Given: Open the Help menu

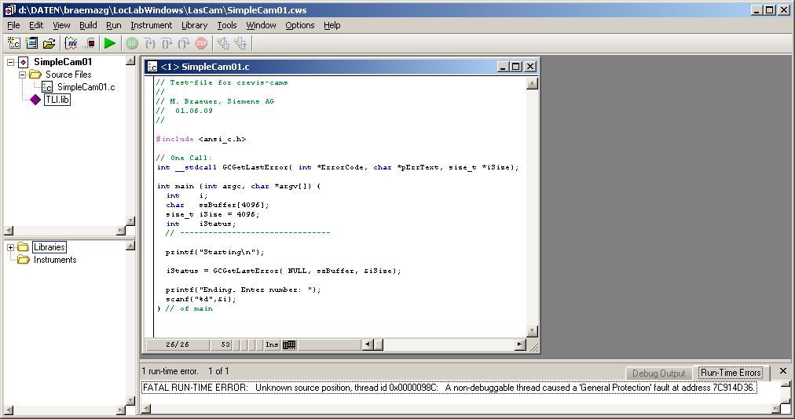Looking at the screenshot, I should pos(332,25).
